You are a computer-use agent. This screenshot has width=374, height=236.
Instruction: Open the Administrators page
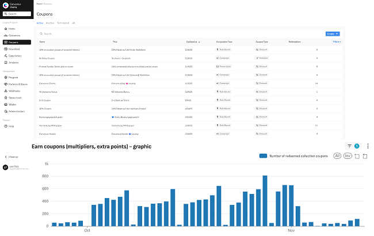point(17,111)
